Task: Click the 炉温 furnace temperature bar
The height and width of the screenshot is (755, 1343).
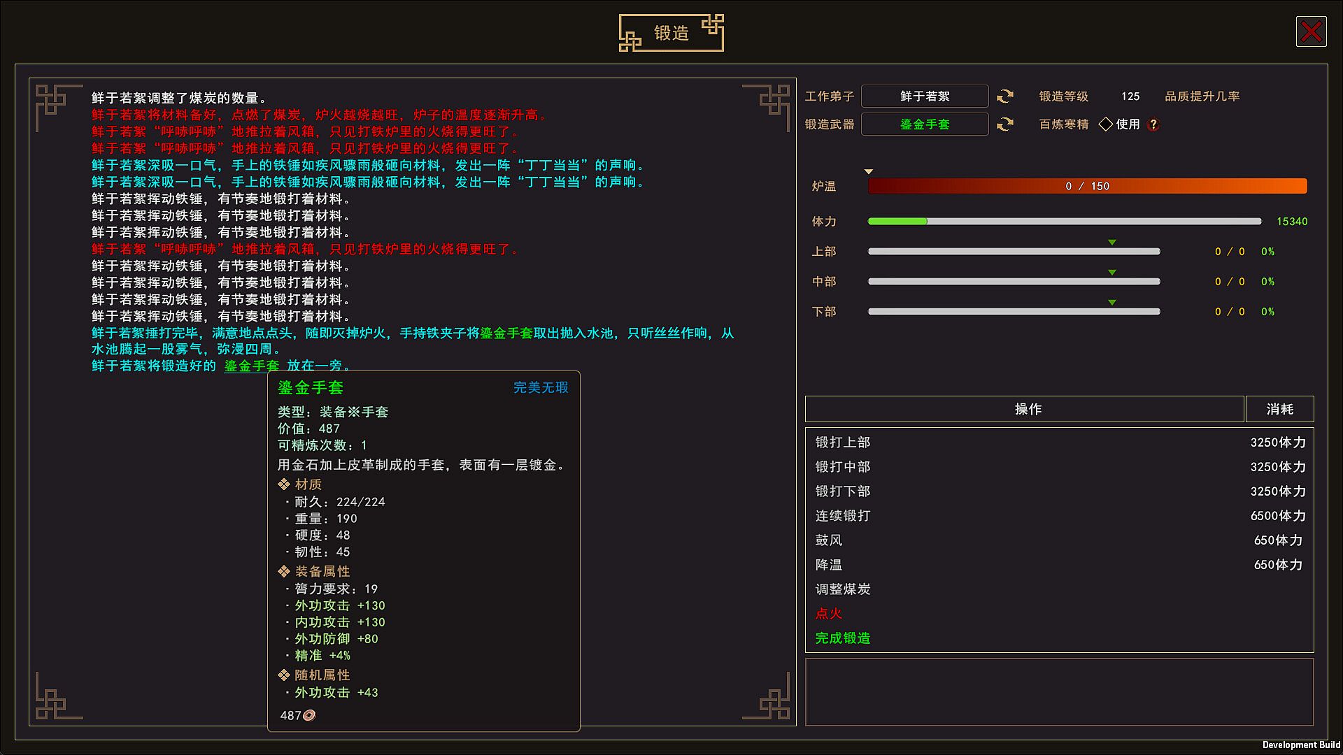Action: tap(1087, 186)
